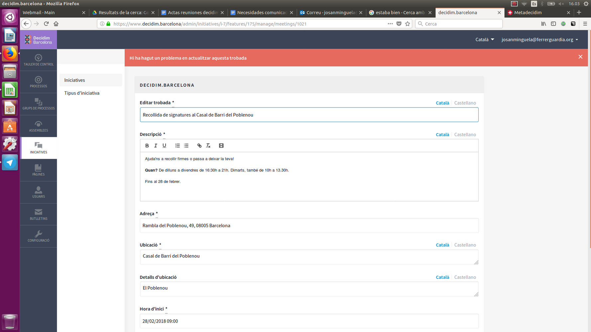The height and width of the screenshot is (332, 591).
Task: Clear text formatting in the editor
Action: pyautogui.click(x=208, y=145)
